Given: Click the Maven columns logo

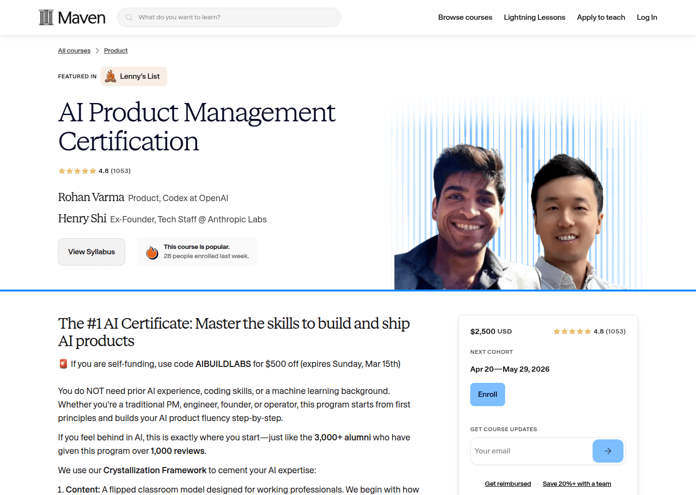Looking at the screenshot, I should (46, 17).
